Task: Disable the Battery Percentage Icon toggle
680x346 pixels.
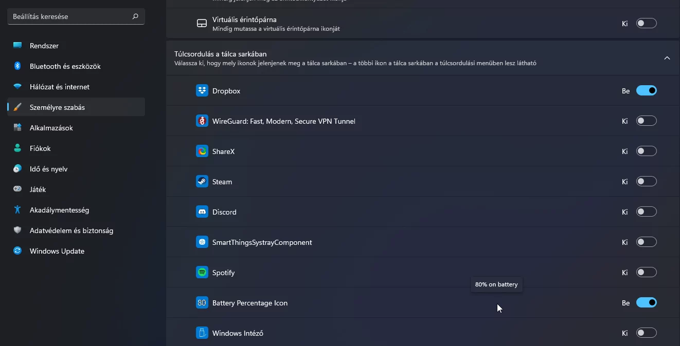Action: tap(647, 303)
